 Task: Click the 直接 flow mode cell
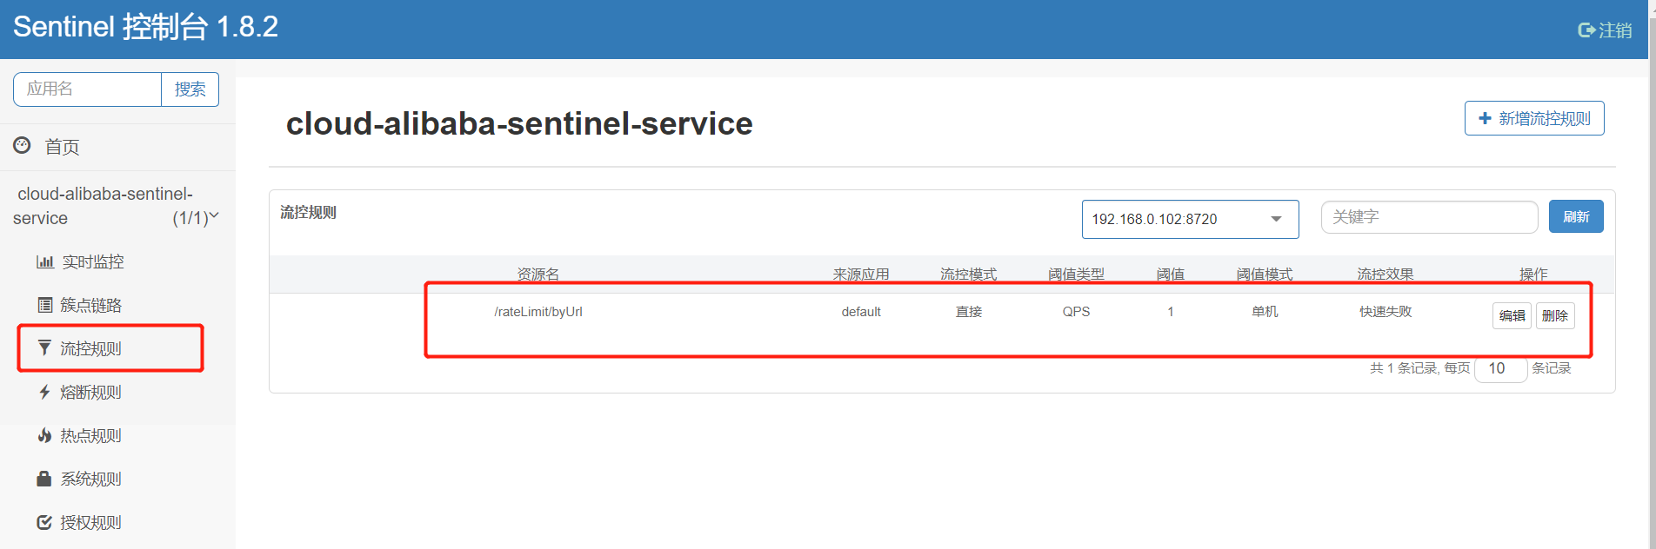point(969,312)
